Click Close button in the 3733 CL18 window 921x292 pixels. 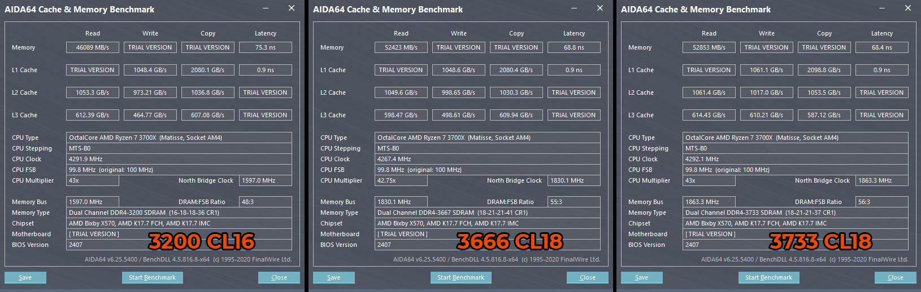coord(896,277)
